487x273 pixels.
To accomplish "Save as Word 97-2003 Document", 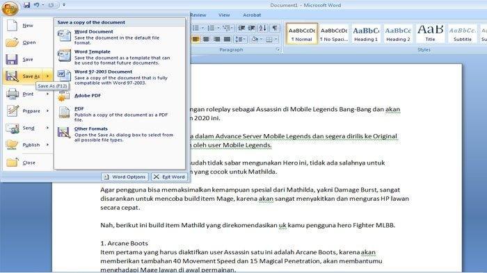I will click(x=120, y=77).
